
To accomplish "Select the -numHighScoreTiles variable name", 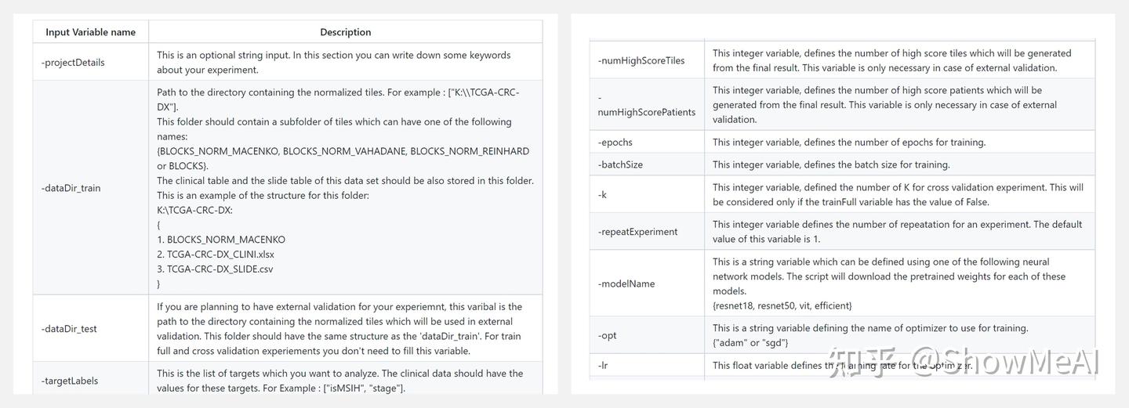I will point(641,60).
